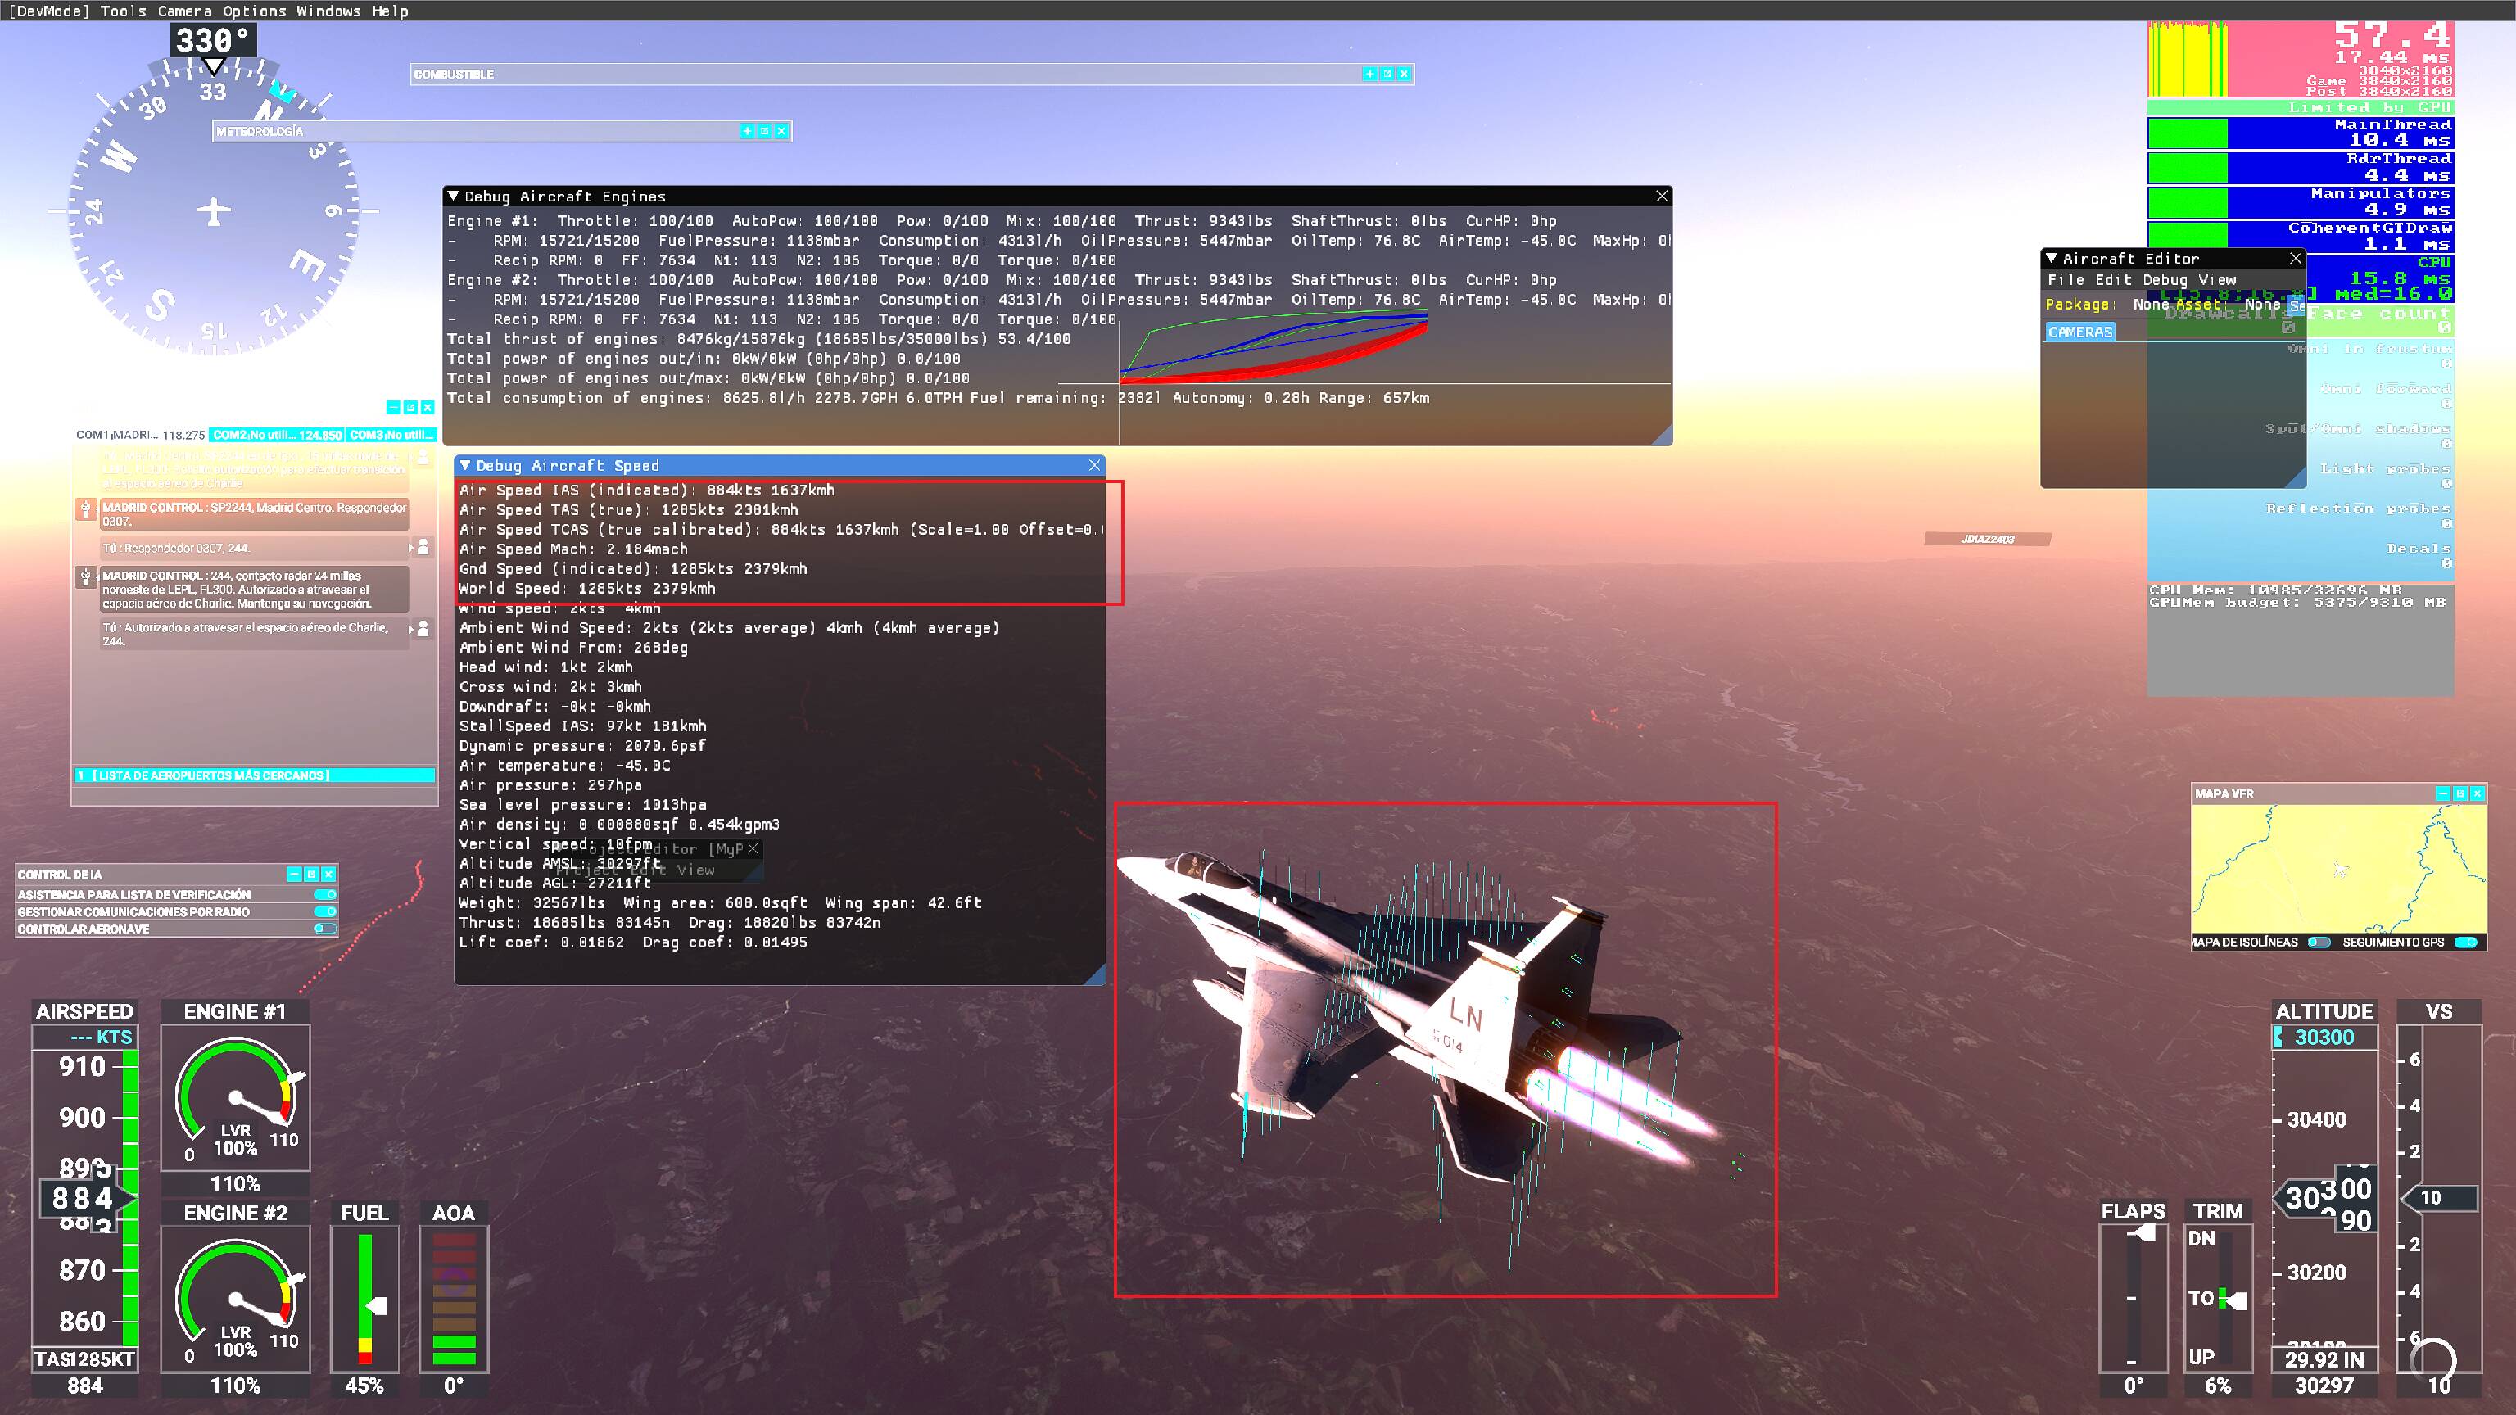Open the Camera menu in top bar
The image size is (2516, 1415).
(184, 11)
